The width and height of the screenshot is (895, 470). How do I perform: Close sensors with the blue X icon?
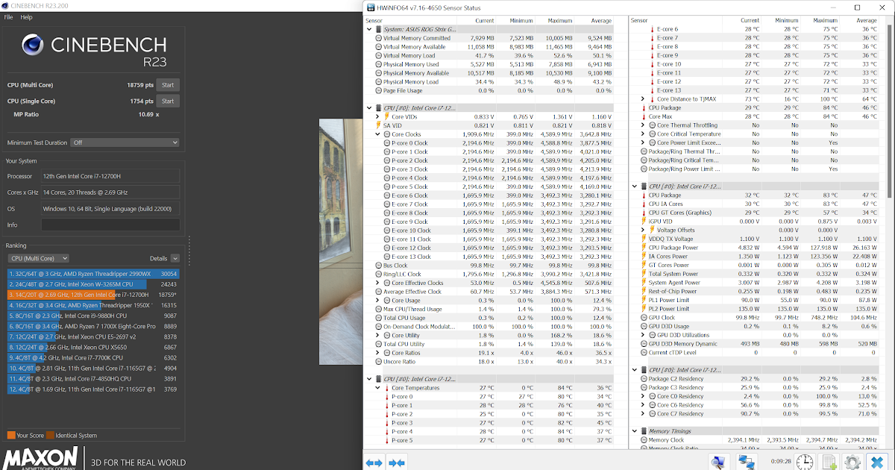click(878, 462)
